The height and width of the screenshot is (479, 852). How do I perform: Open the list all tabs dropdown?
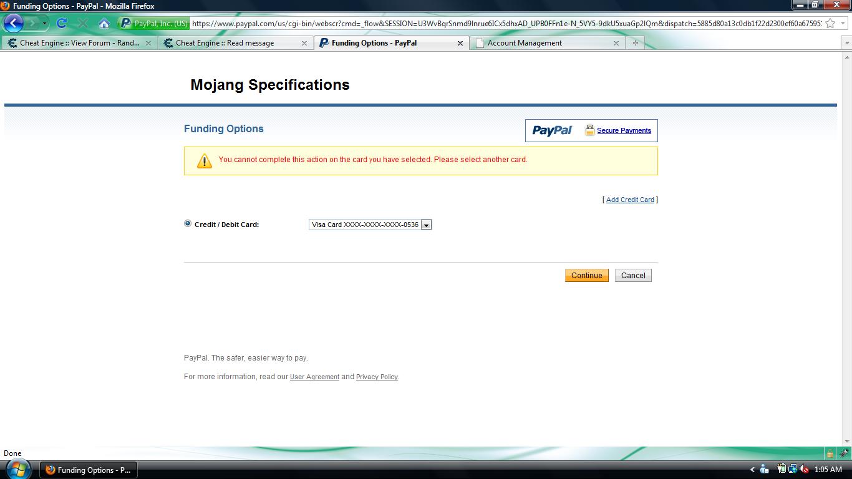[x=846, y=43]
